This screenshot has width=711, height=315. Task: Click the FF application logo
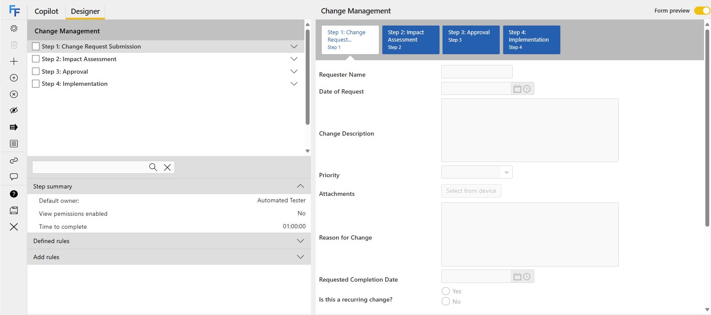tap(14, 11)
